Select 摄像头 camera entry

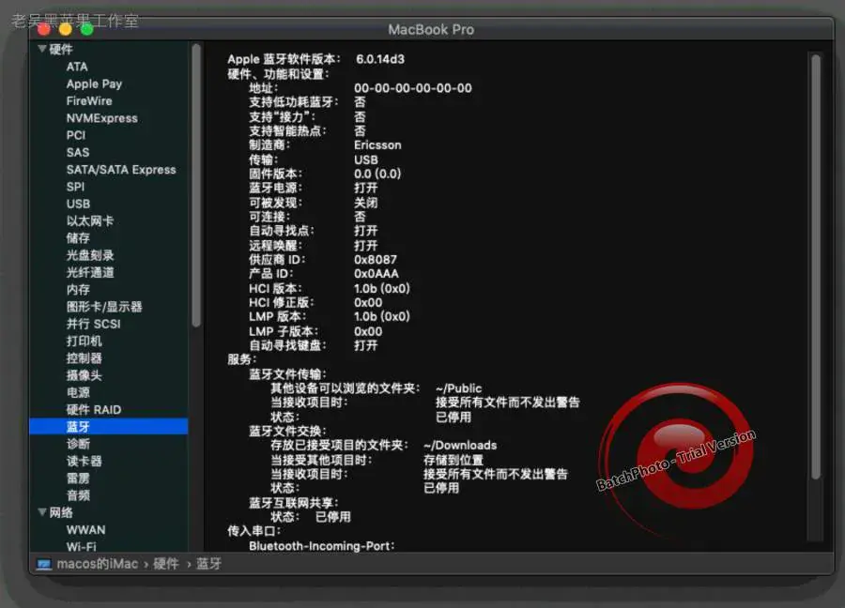pos(84,375)
